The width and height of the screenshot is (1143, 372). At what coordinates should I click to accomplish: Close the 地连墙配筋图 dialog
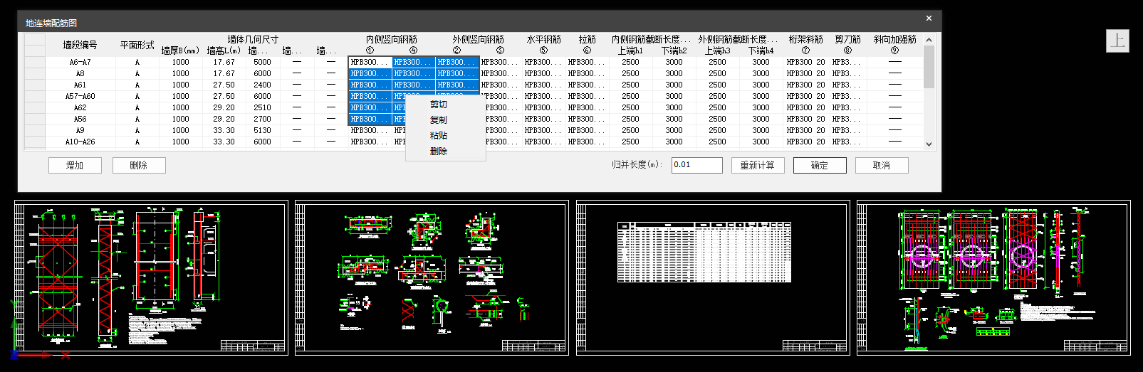click(929, 18)
